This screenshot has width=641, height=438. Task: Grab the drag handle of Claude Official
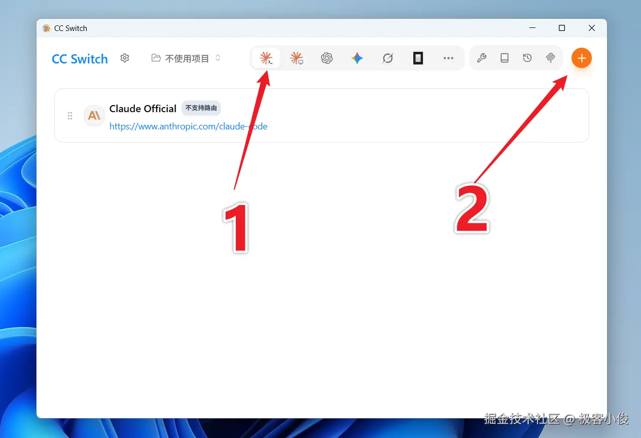[x=70, y=116]
